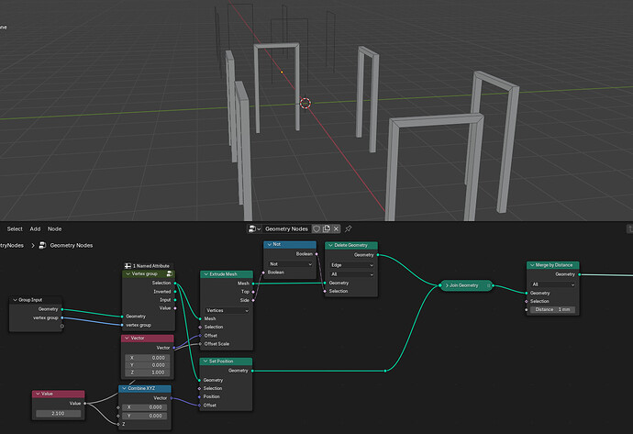The image size is (633, 434).
Task: Expand the collapsed Join Geometry node
Action: (447, 285)
